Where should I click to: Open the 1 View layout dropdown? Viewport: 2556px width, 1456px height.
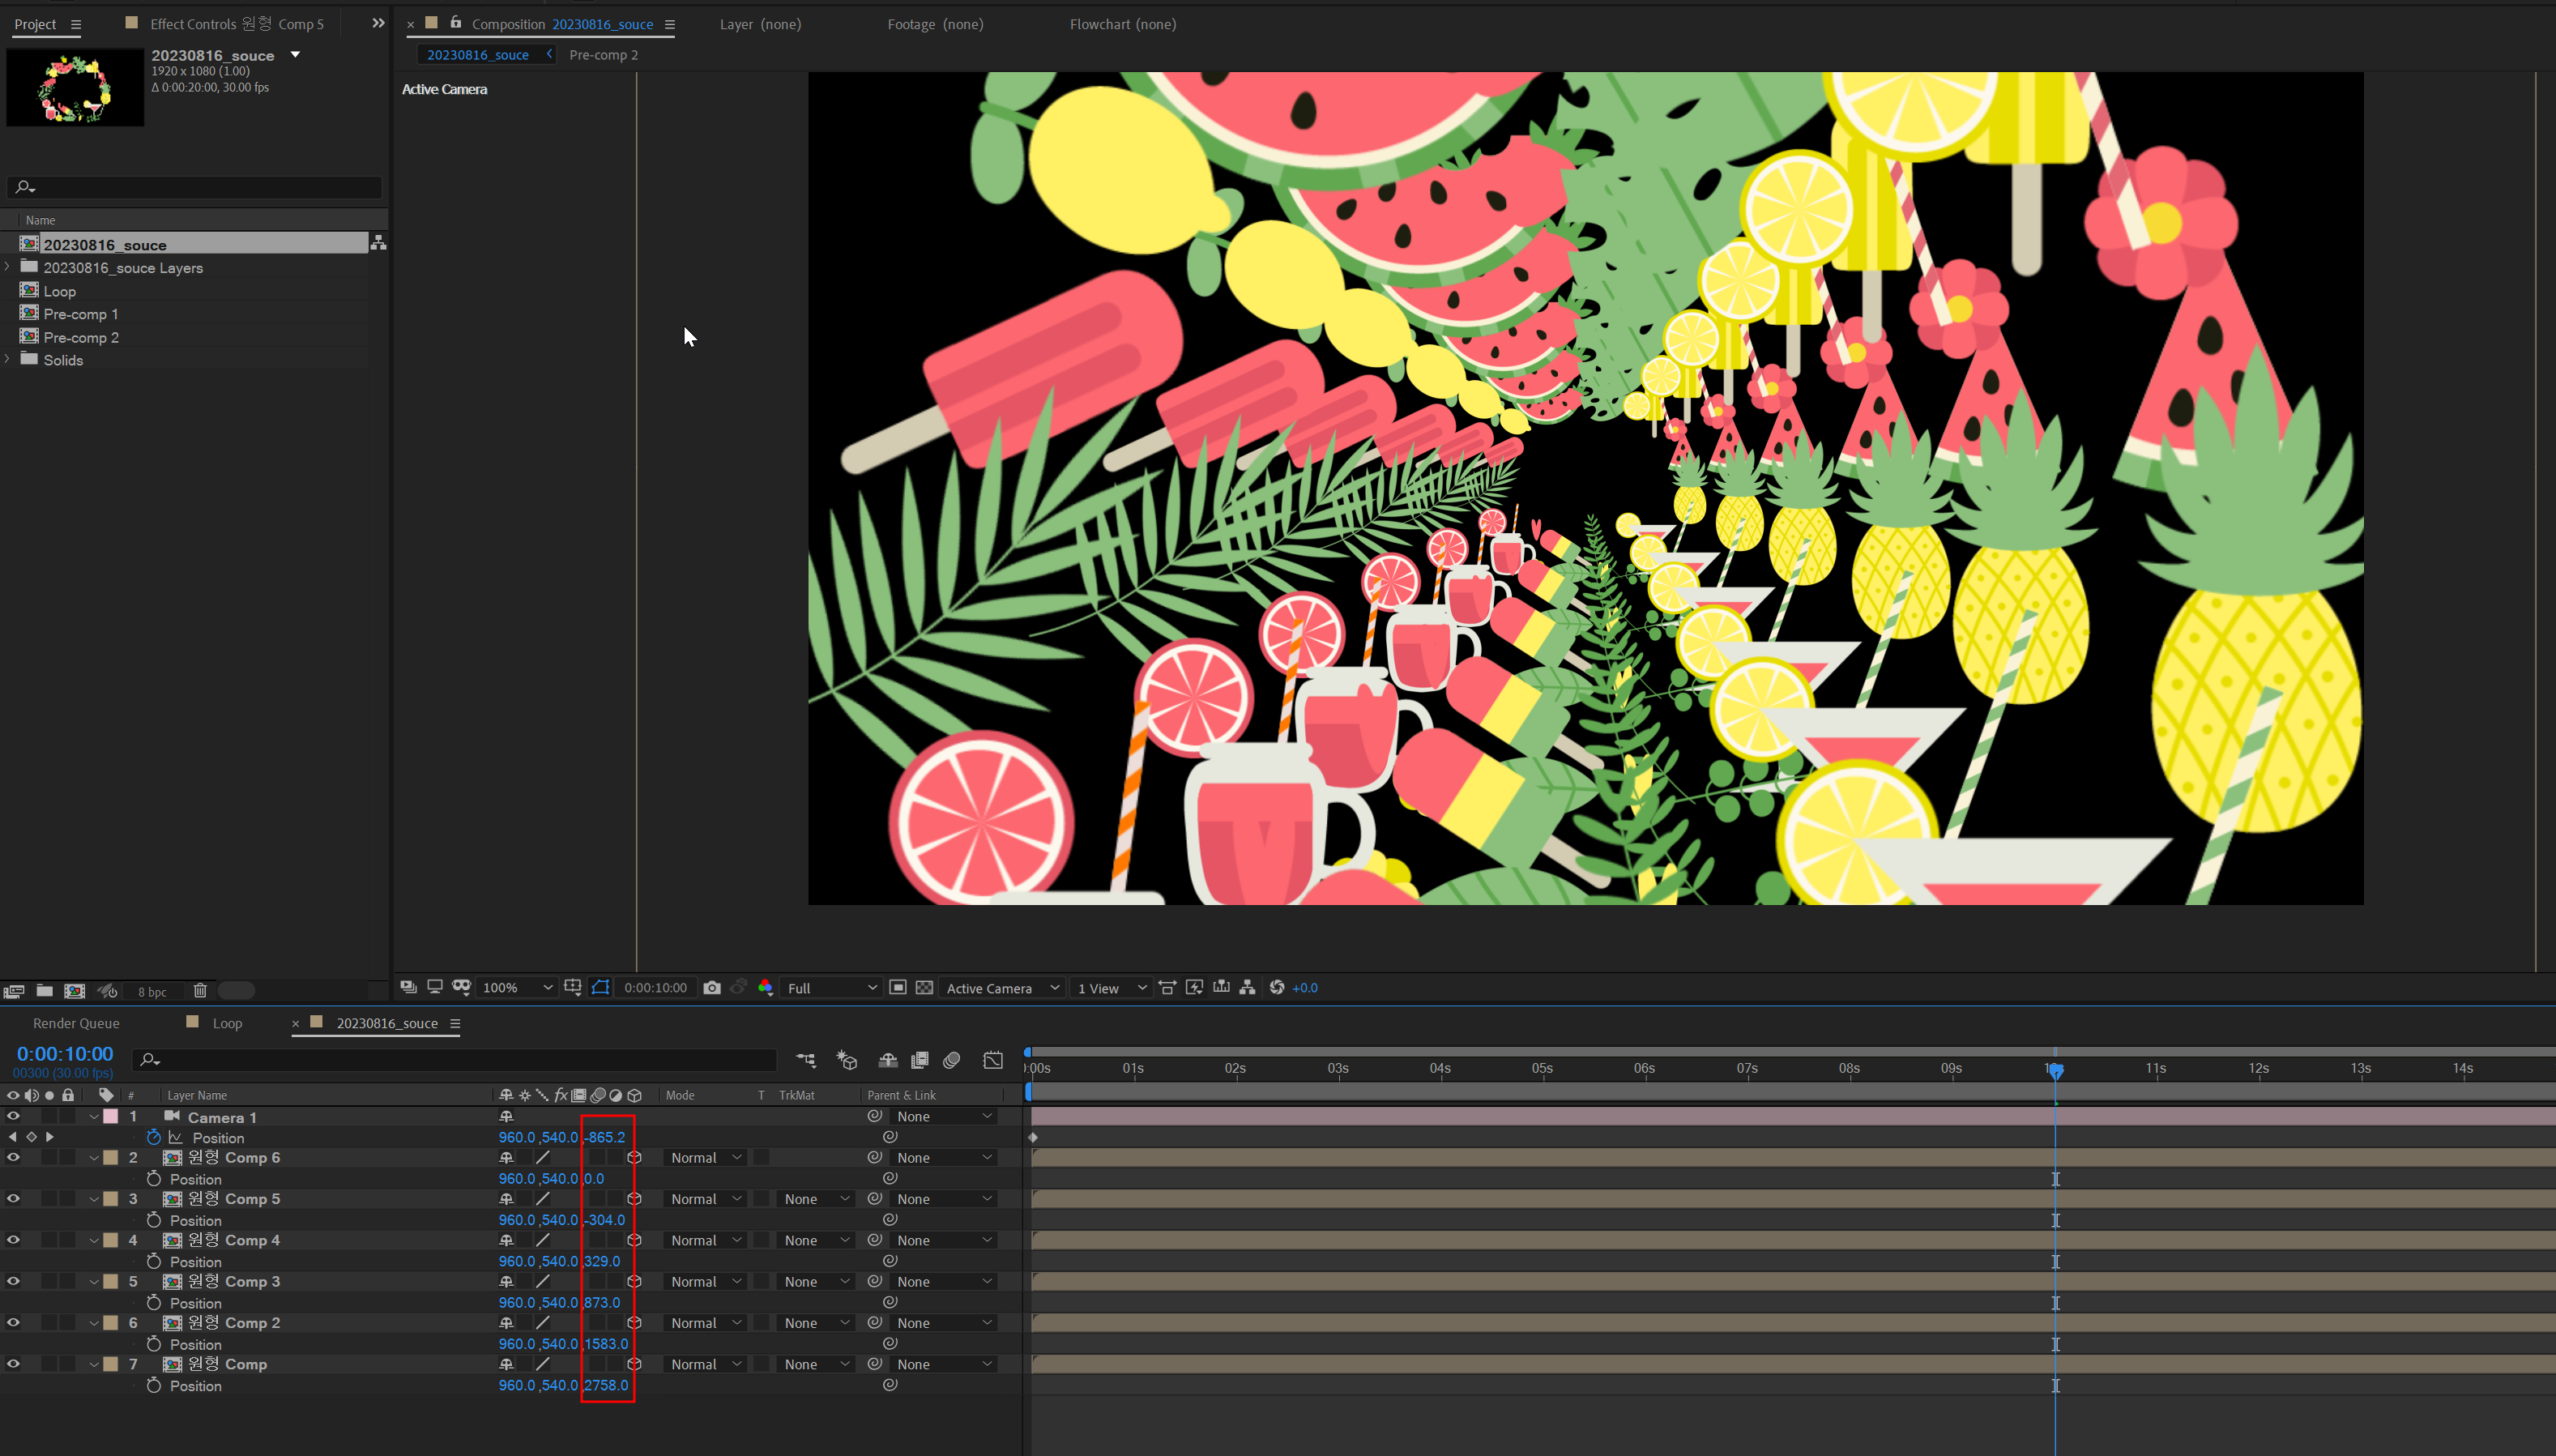pyautogui.click(x=1111, y=988)
